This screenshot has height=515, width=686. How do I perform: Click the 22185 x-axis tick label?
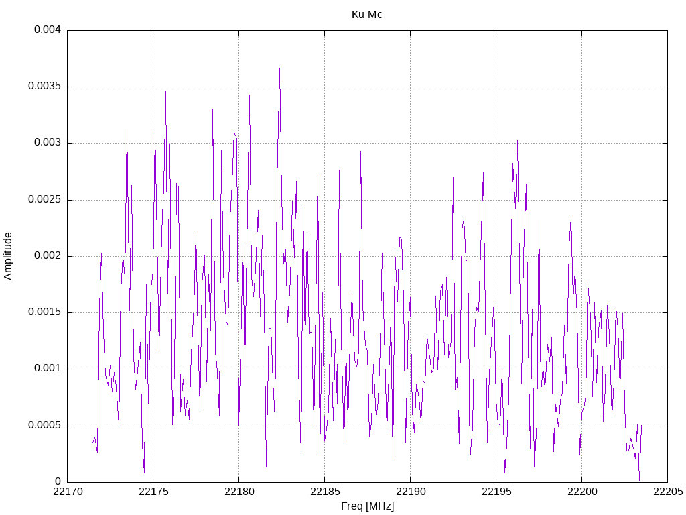click(325, 492)
